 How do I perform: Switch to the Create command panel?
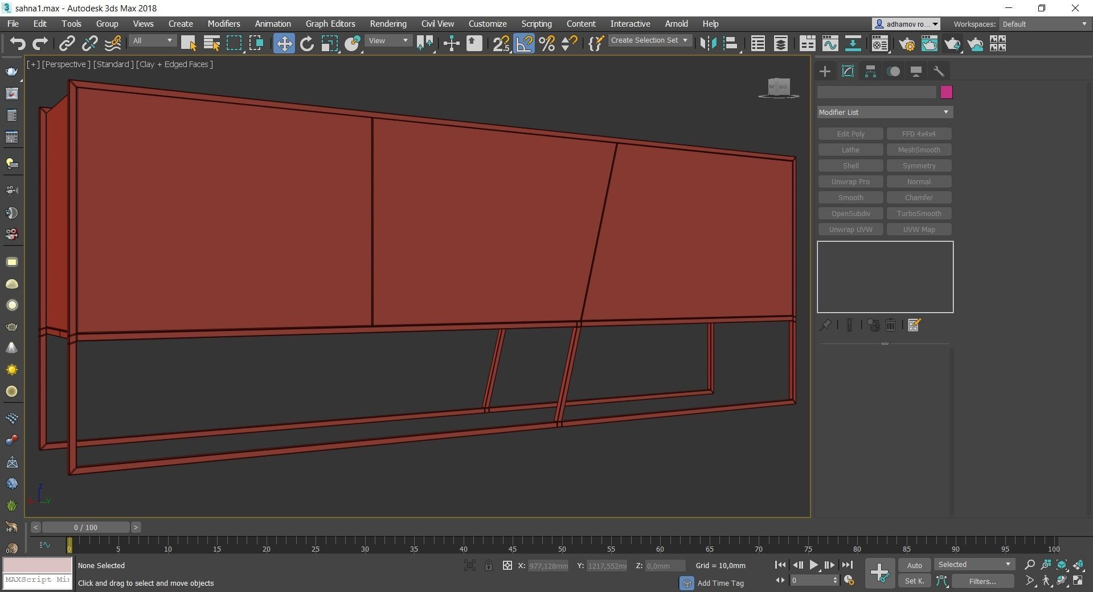pos(825,71)
